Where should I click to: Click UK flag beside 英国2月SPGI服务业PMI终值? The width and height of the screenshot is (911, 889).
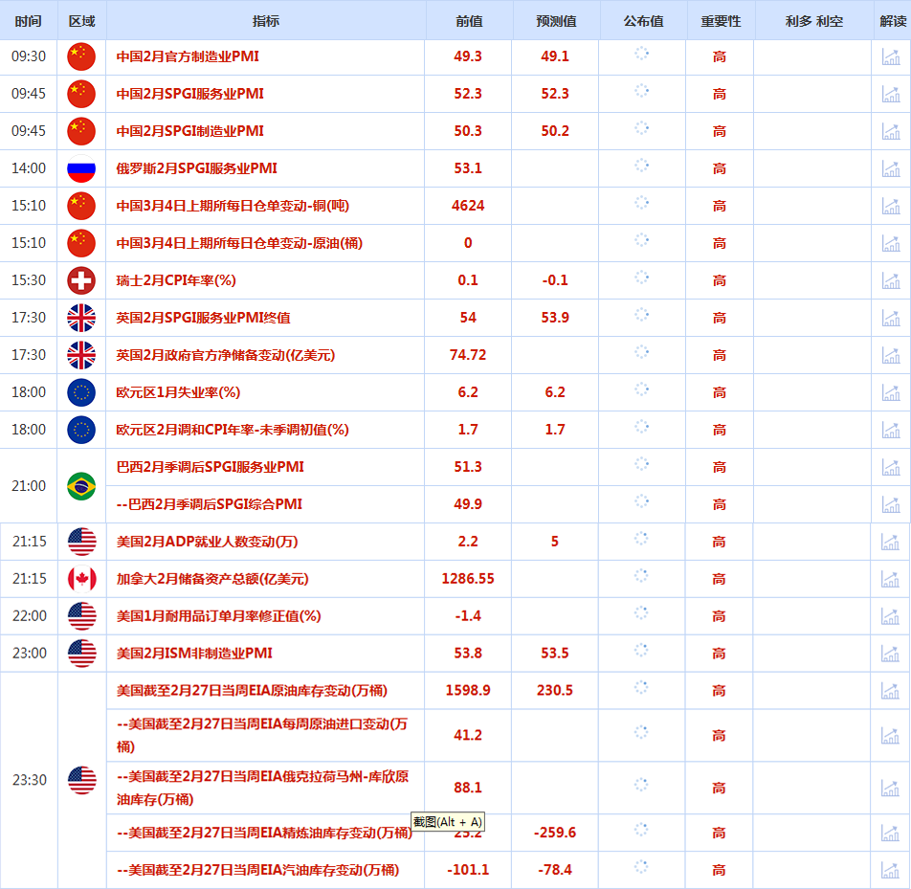[81, 318]
